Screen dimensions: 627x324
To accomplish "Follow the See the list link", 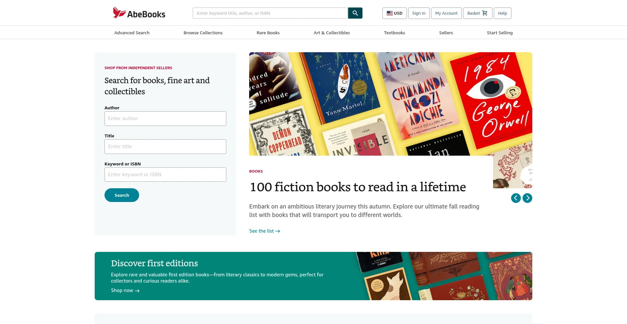I will [x=264, y=231].
